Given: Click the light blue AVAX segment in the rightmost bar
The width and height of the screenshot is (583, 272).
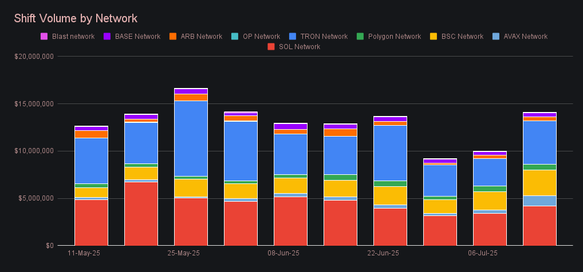Looking at the screenshot, I should (539, 201).
